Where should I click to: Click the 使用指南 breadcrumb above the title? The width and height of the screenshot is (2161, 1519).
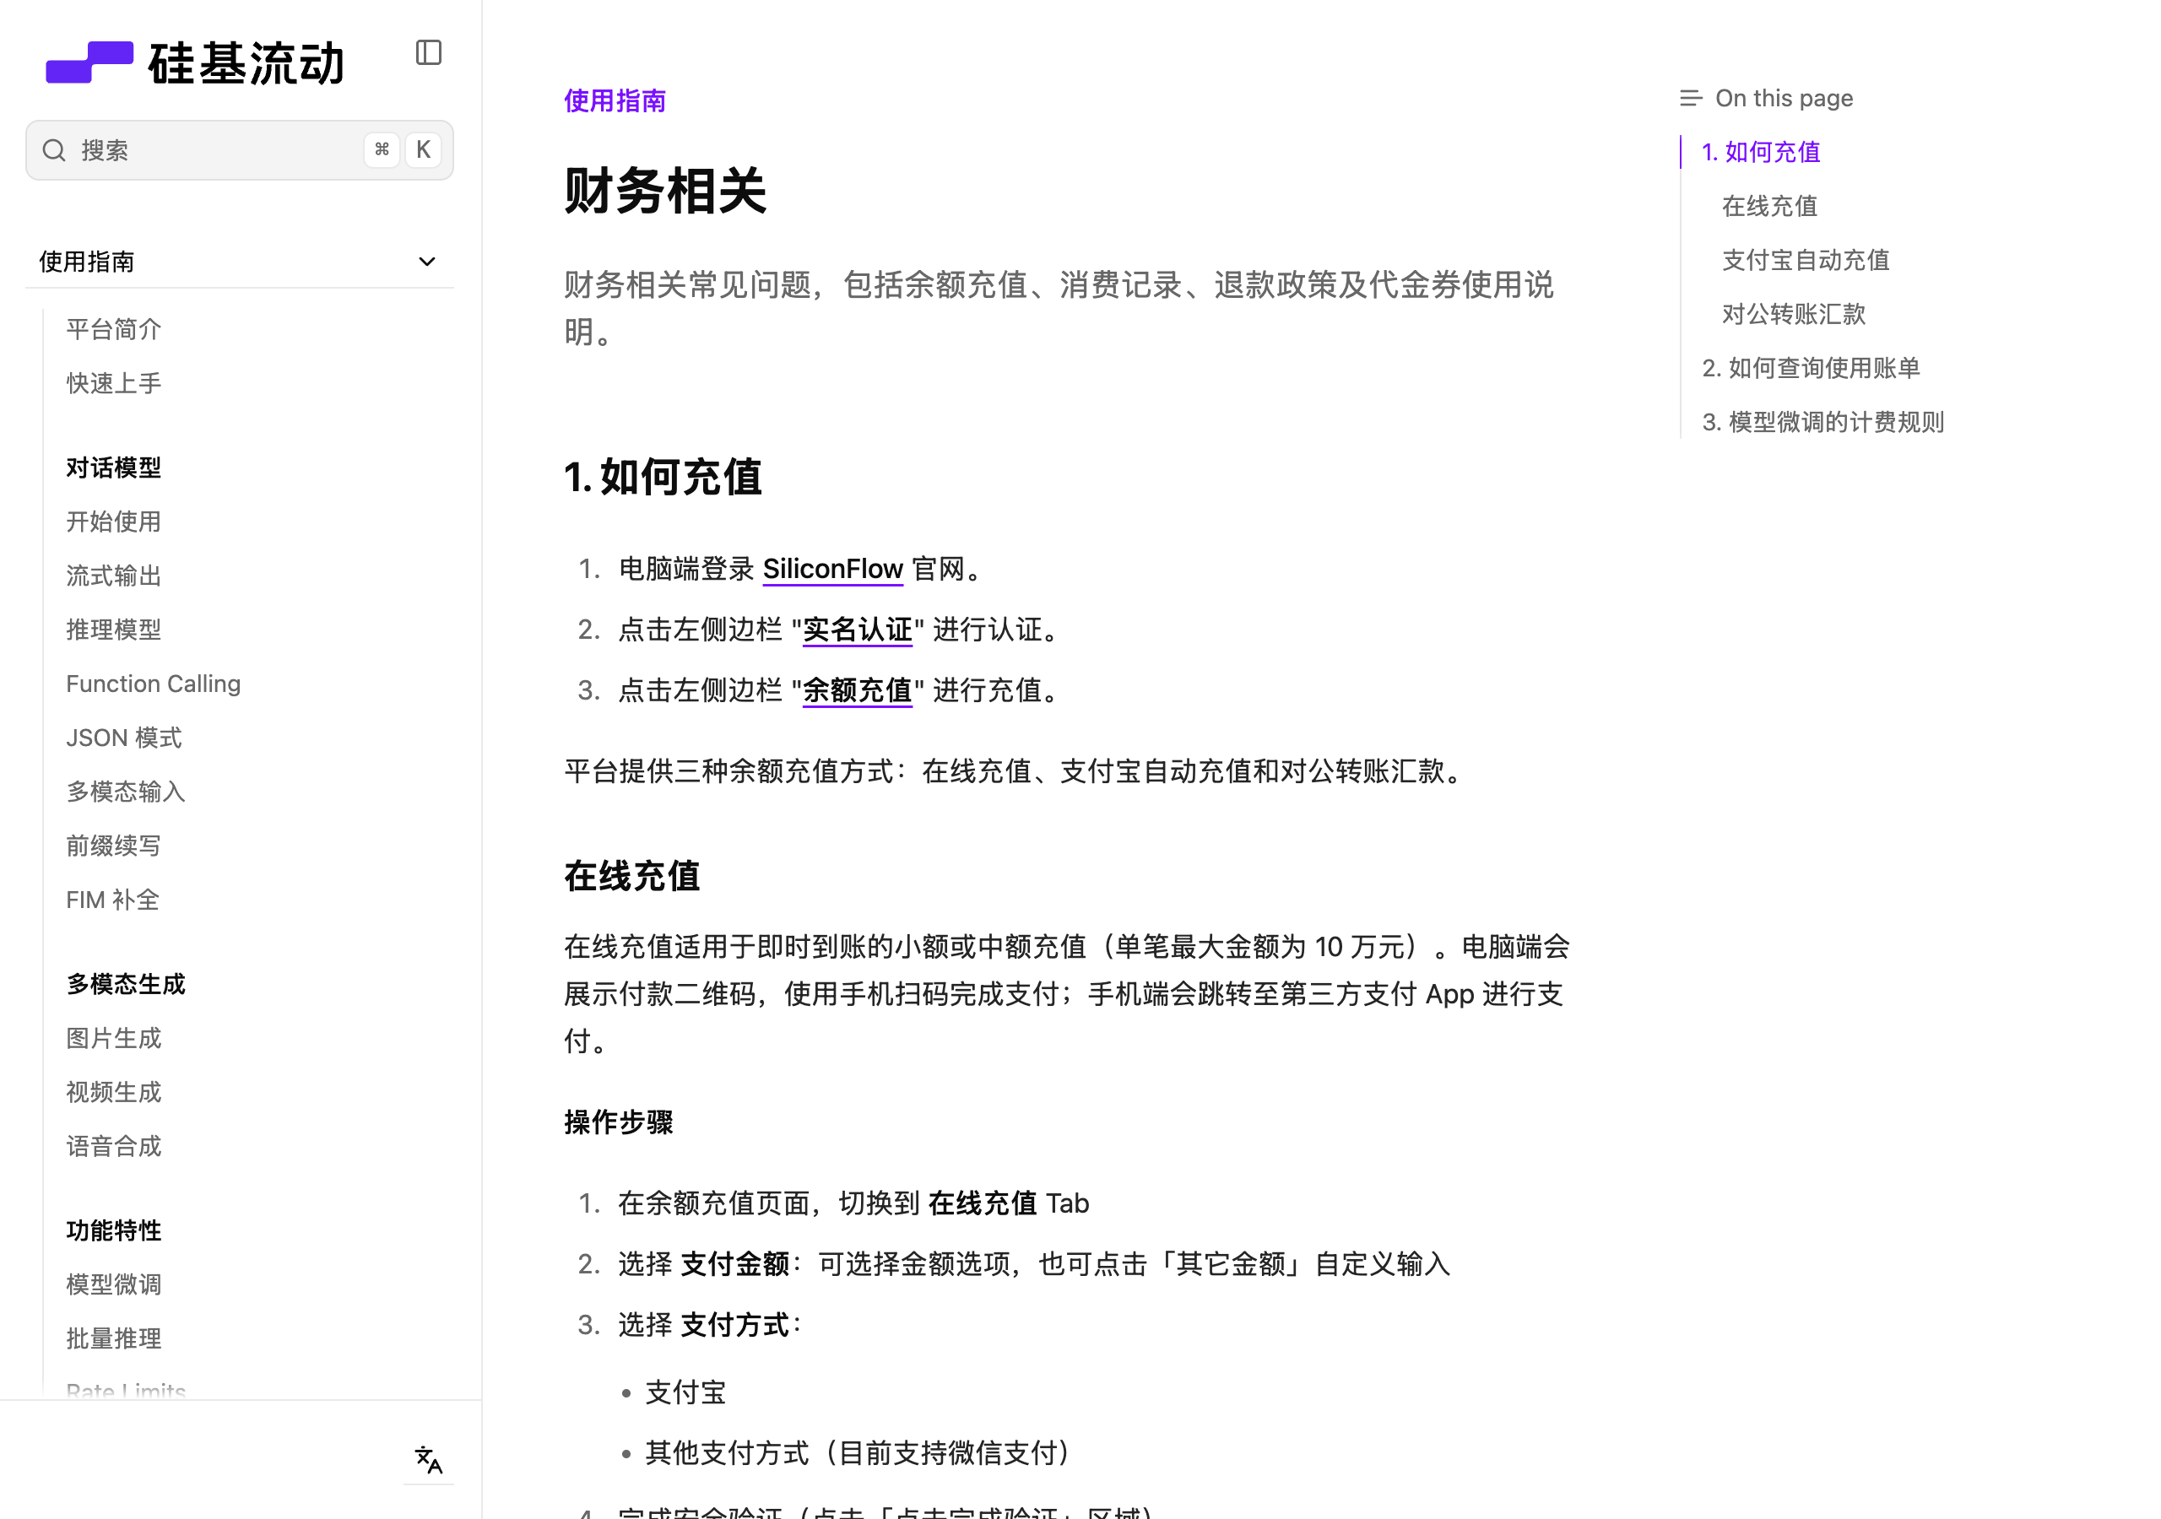coord(615,100)
